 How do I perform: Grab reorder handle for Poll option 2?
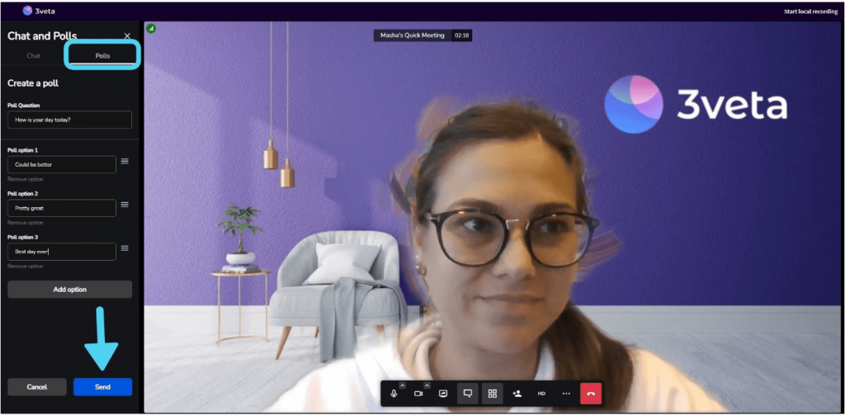(x=125, y=205)
